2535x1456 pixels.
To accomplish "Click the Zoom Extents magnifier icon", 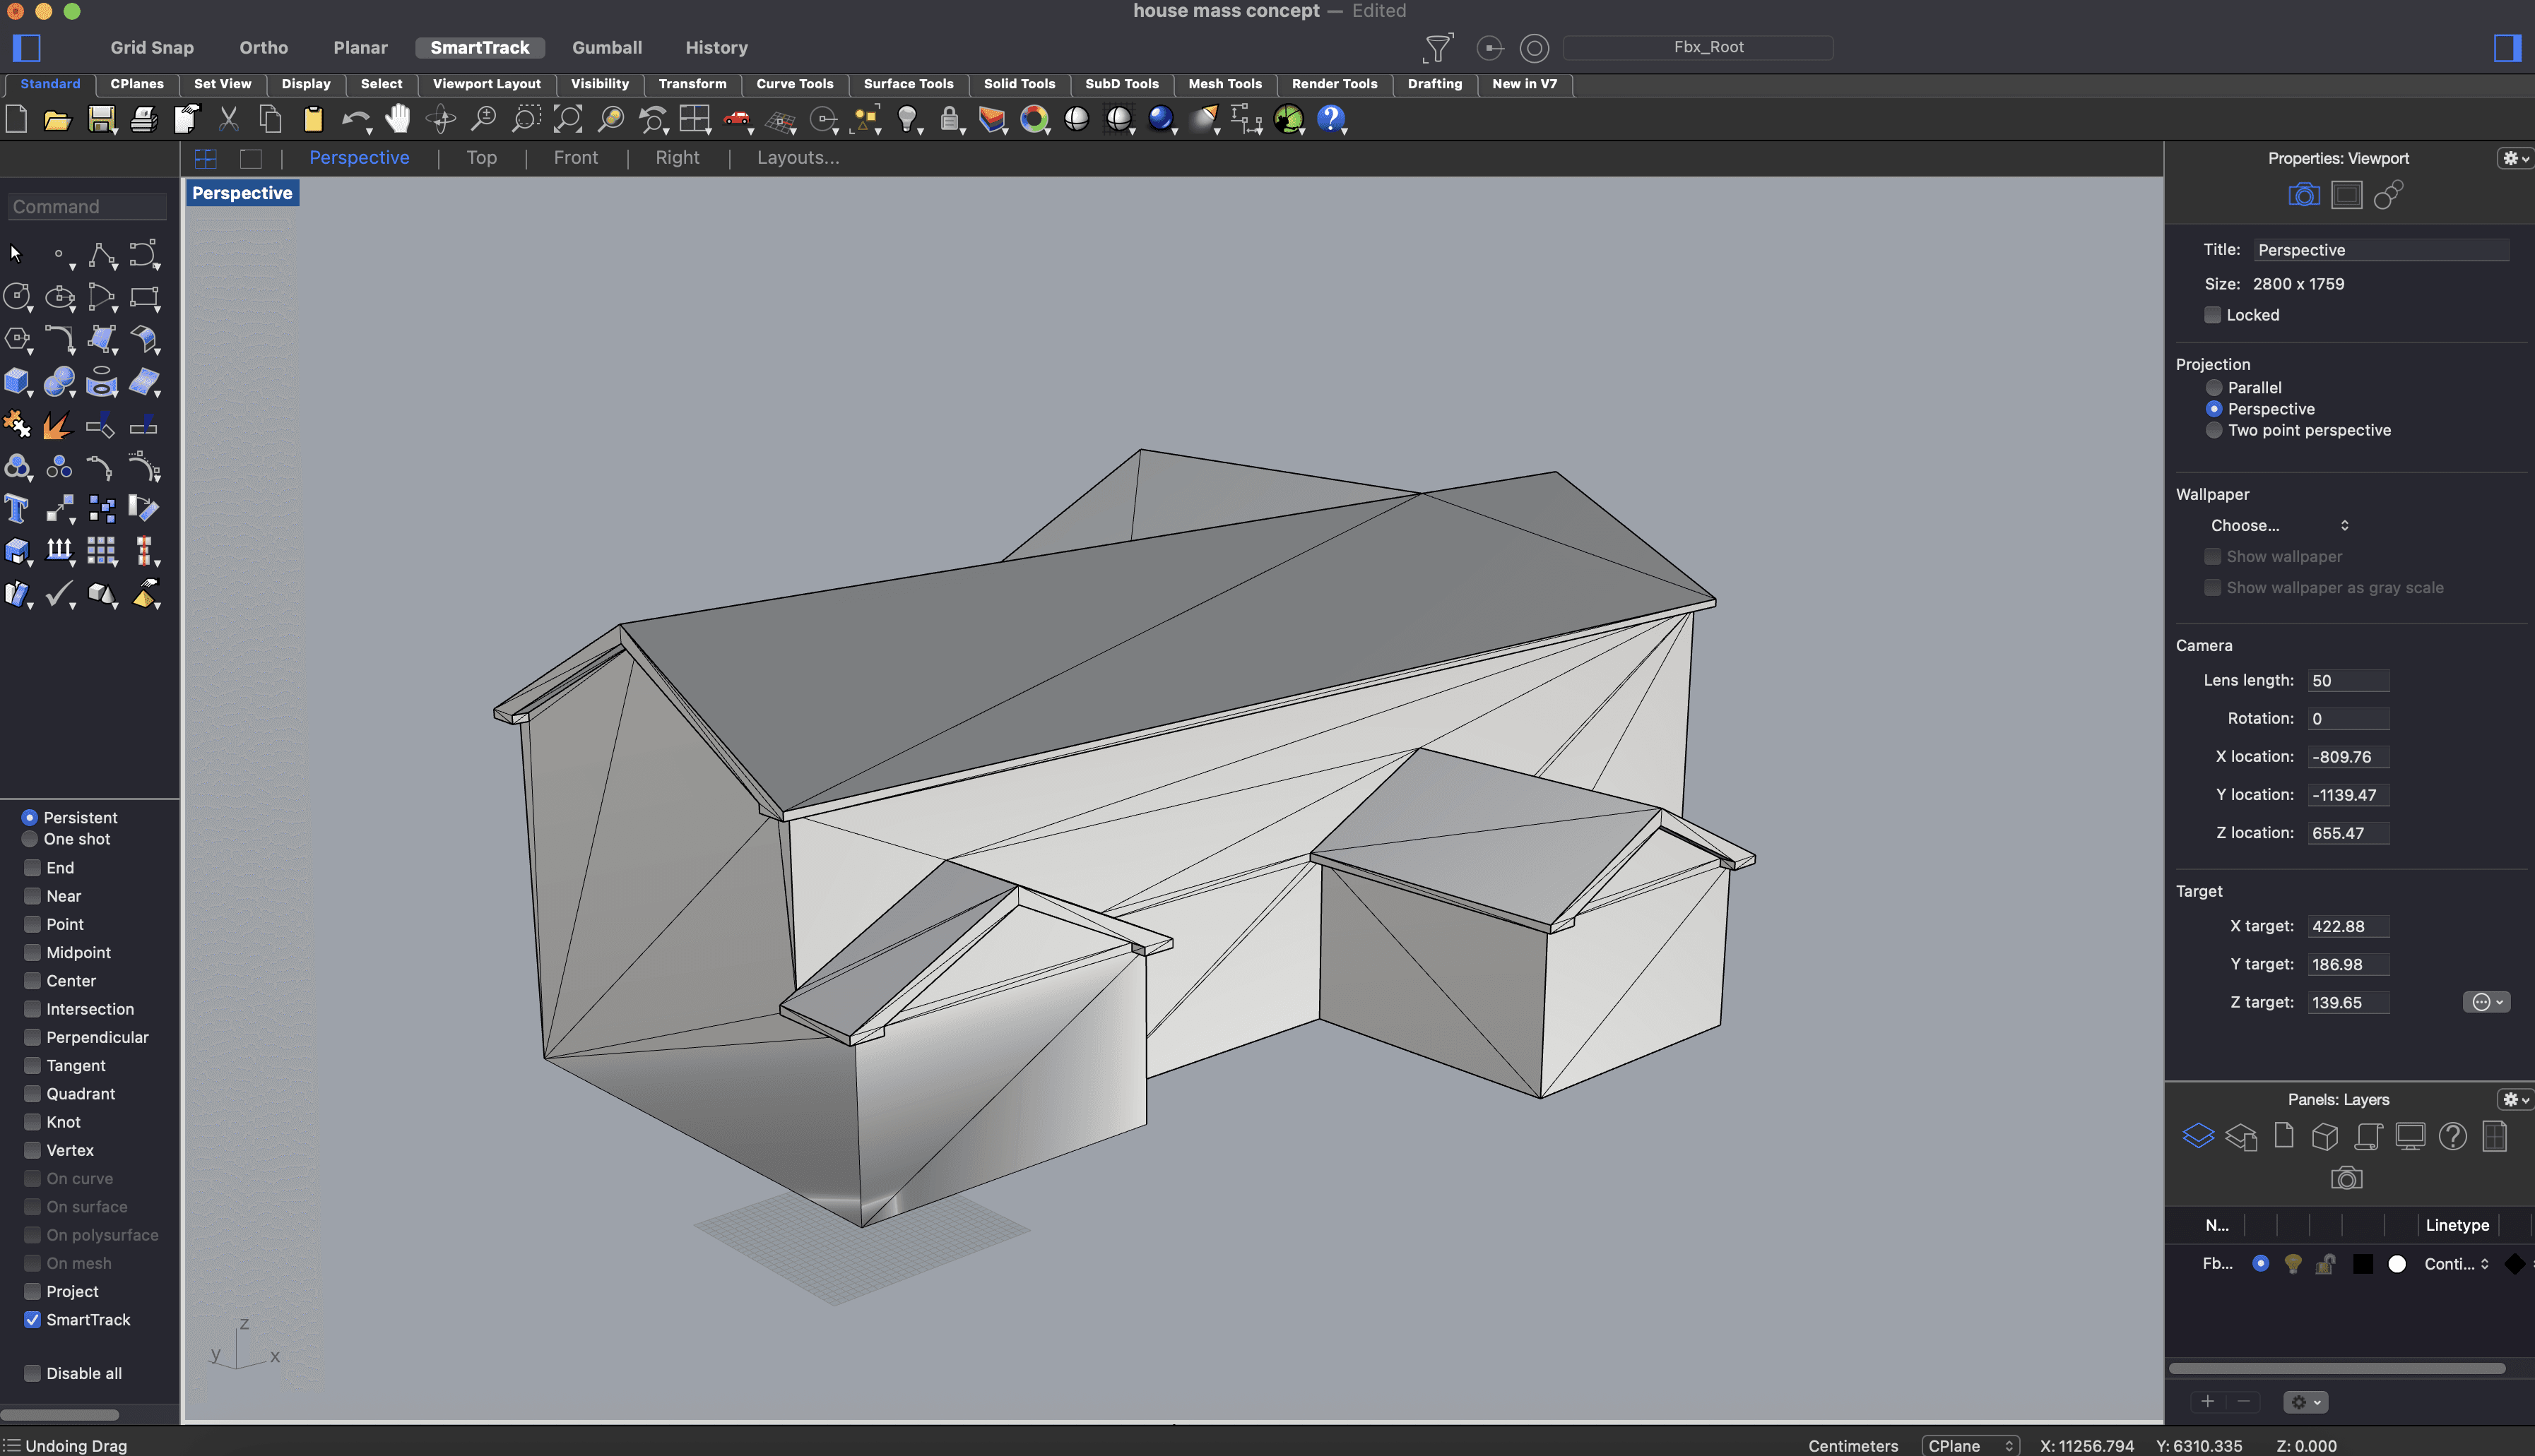I will 568,119.
